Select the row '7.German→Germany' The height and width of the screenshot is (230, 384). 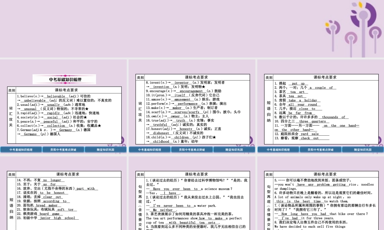tap(54, 130)
